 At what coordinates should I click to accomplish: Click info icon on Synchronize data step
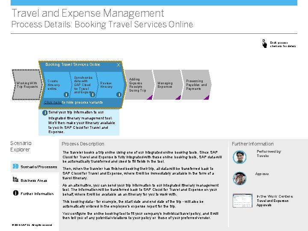tap(92, 95)
